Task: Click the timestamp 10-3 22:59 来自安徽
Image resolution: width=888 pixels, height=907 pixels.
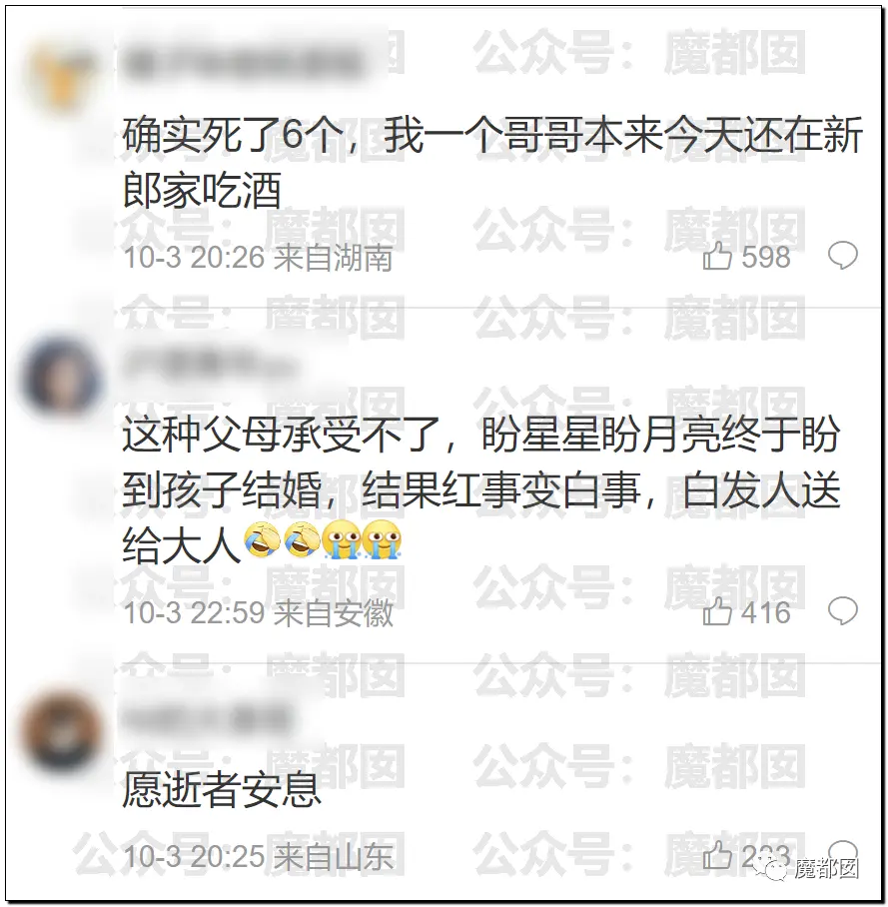Action: (x=258, y=612)
